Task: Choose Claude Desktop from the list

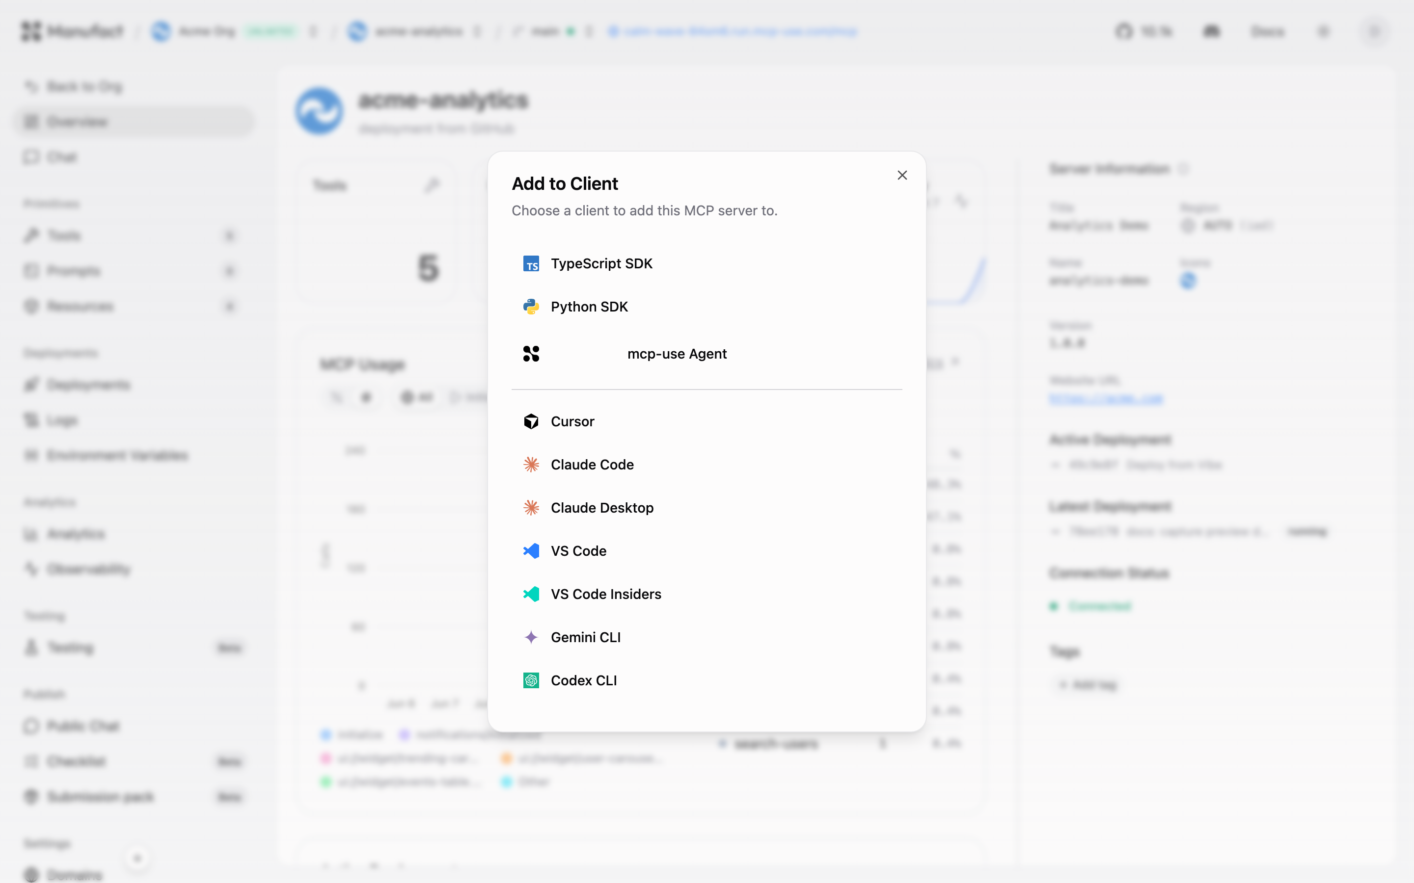Action: (707, 508)
